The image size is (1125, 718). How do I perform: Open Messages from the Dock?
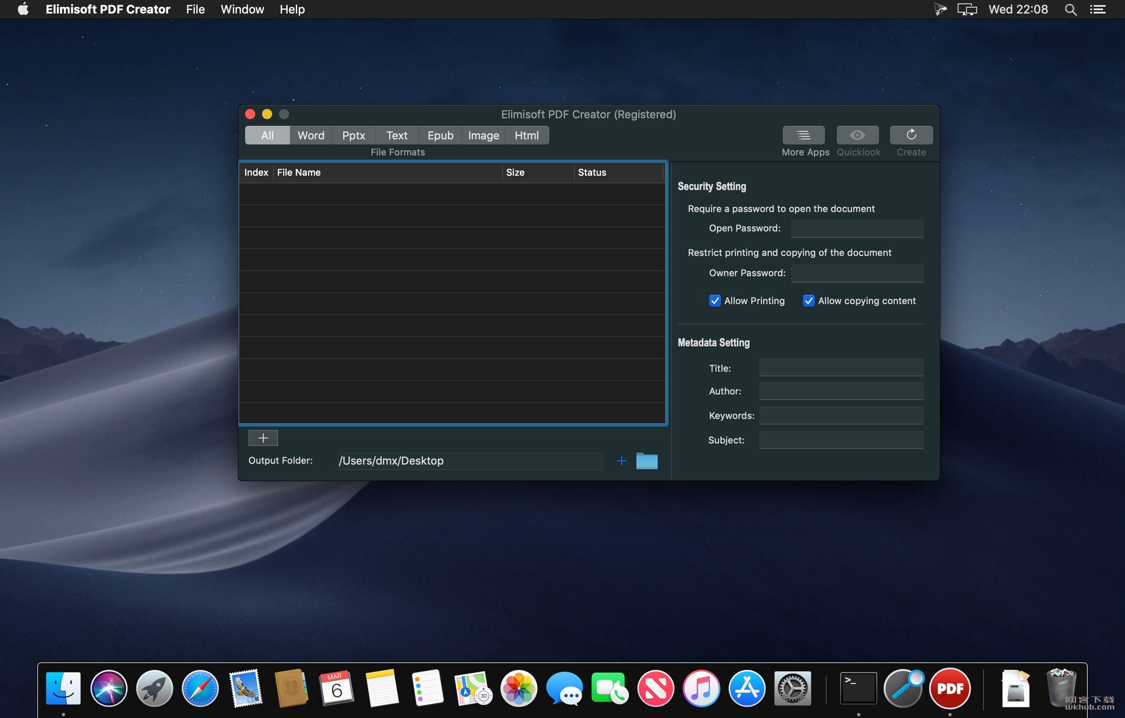coord(564,688)
